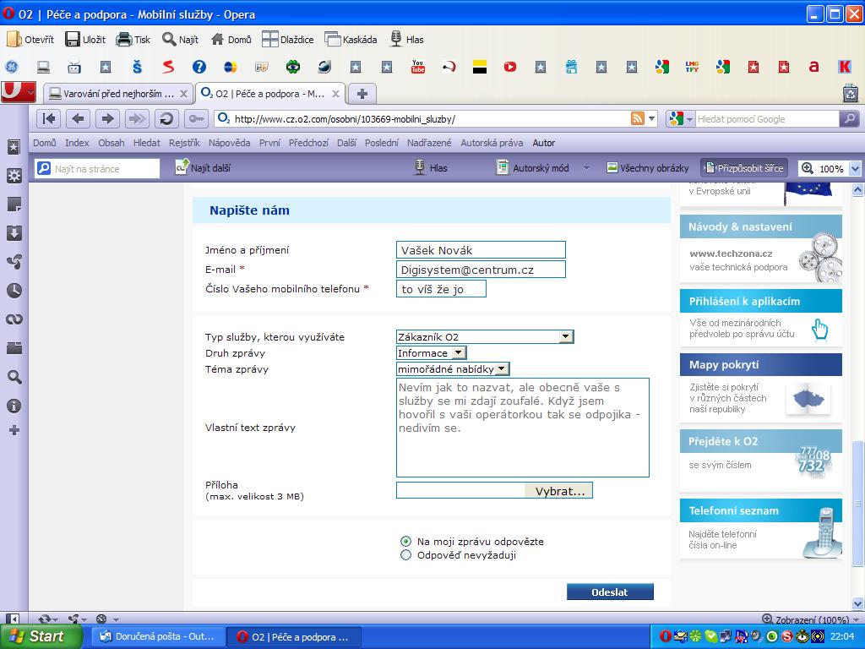Click the YouTube bookmark icon
This screenshot has width=865, height=649.
pyautogui.click(x=417, y=67)
